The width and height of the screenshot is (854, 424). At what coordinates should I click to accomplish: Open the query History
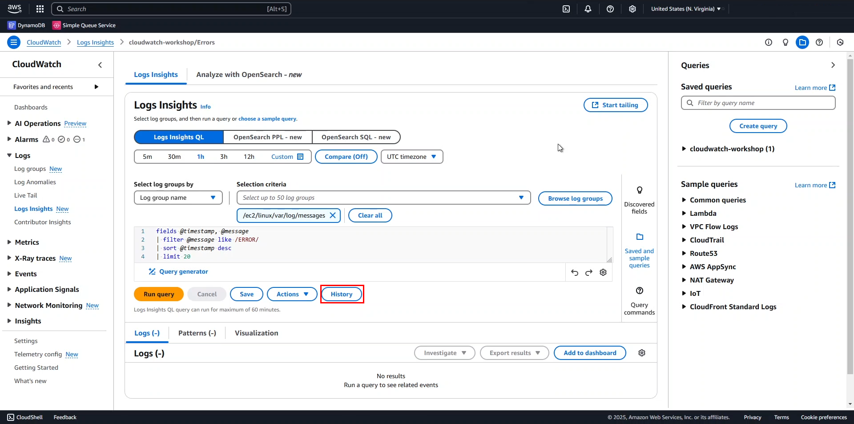pos(342,294)
